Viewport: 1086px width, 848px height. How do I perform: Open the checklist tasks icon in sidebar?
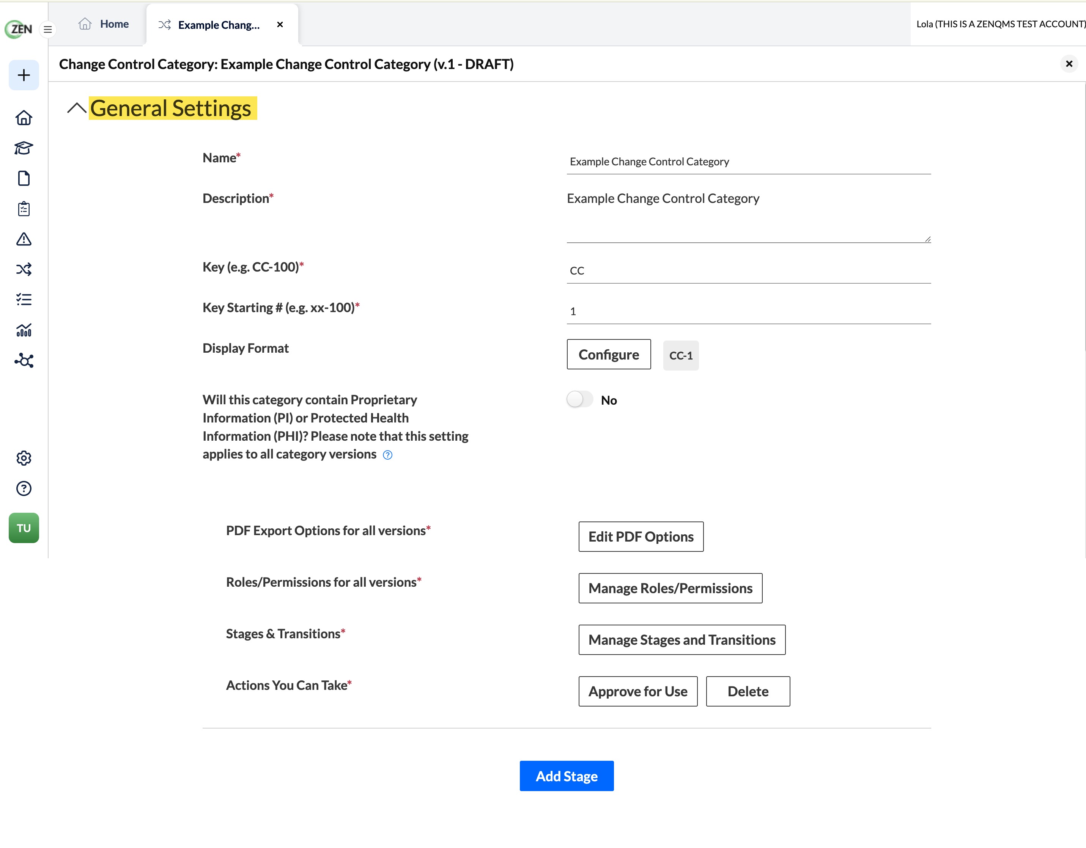coord(24,300)
